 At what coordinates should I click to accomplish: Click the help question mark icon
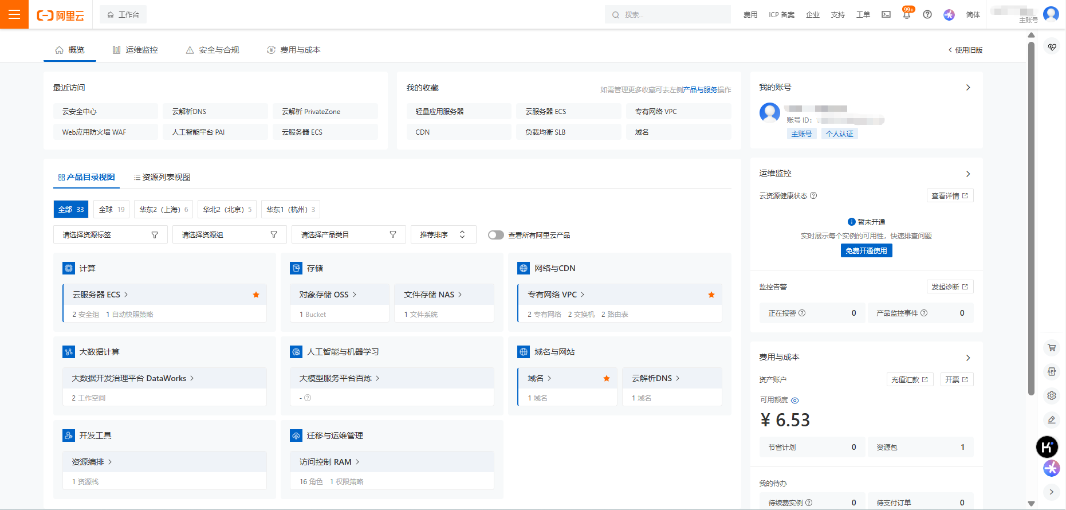927,14
